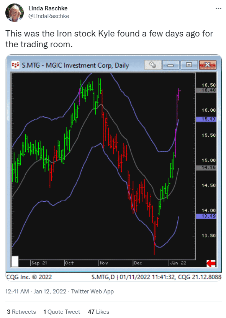Select the 15.83 upper band price label
The image size is (226, 318).
206,119
